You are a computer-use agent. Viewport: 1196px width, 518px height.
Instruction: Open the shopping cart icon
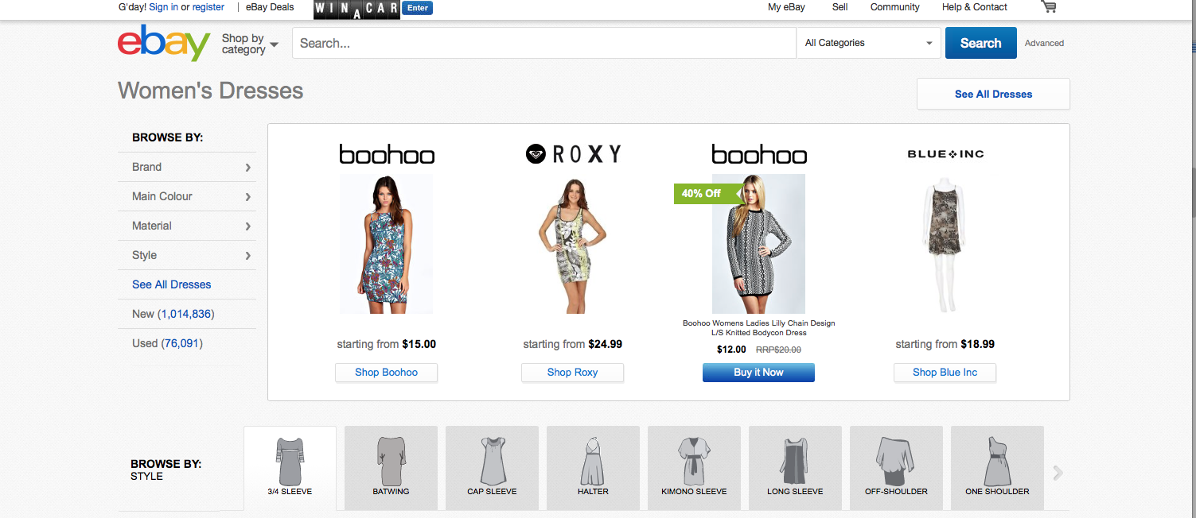point(1049,6)
